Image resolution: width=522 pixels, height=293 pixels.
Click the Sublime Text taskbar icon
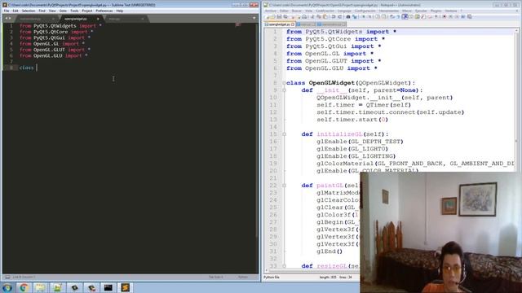click(125, 287)
